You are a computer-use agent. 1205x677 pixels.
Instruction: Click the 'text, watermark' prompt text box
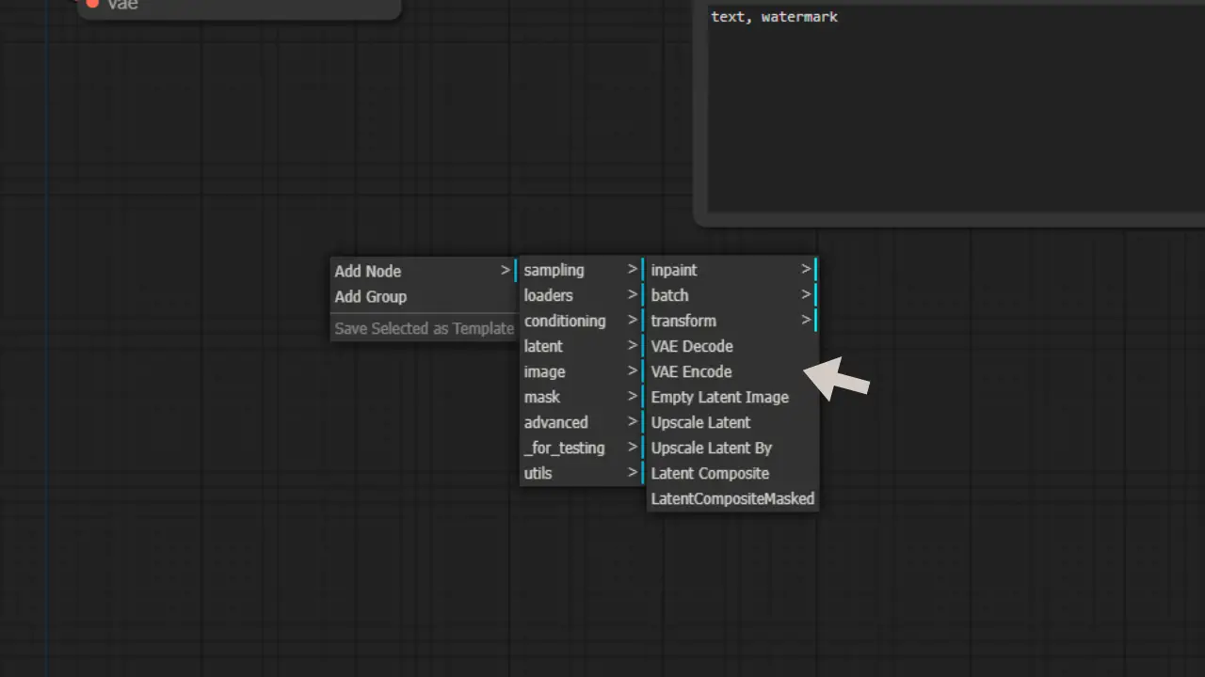(956, 110)
